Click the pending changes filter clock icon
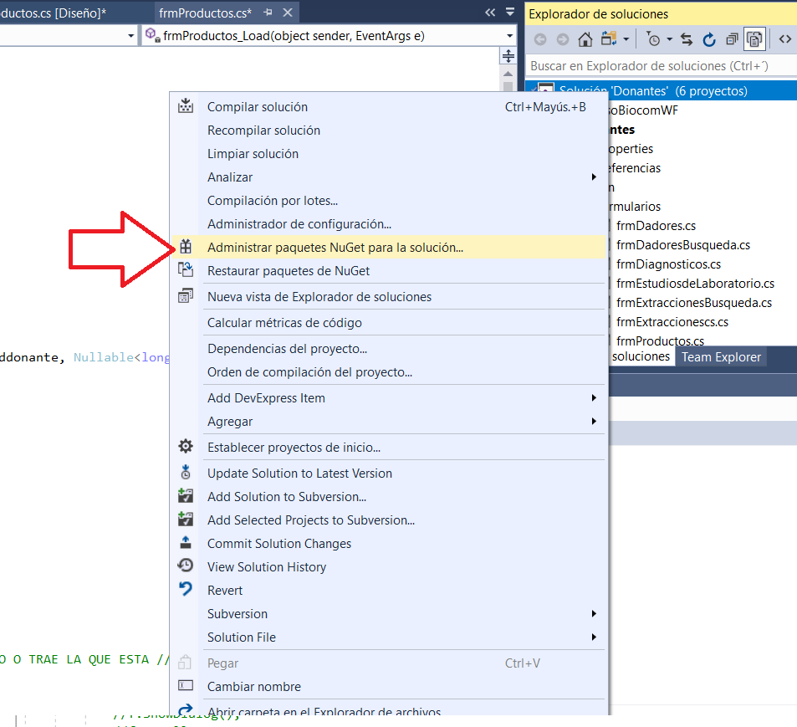This screenshot has width=797, height=727. (x=653, y=39)
